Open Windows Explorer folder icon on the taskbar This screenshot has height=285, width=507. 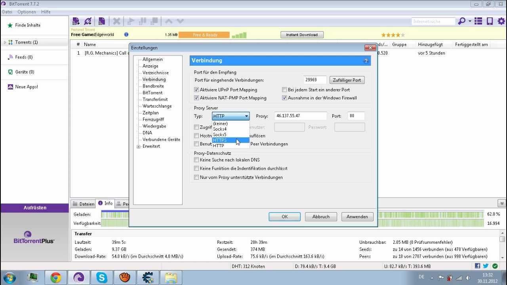point(171,278)
